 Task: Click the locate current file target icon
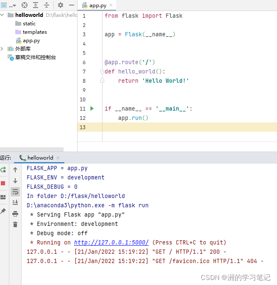tap(25, 5)
